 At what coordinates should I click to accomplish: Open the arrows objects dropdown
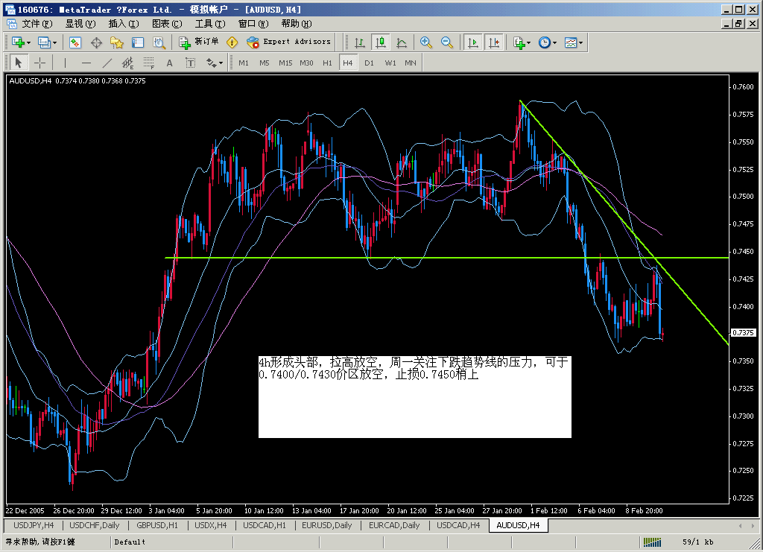[x=214, y=63]
